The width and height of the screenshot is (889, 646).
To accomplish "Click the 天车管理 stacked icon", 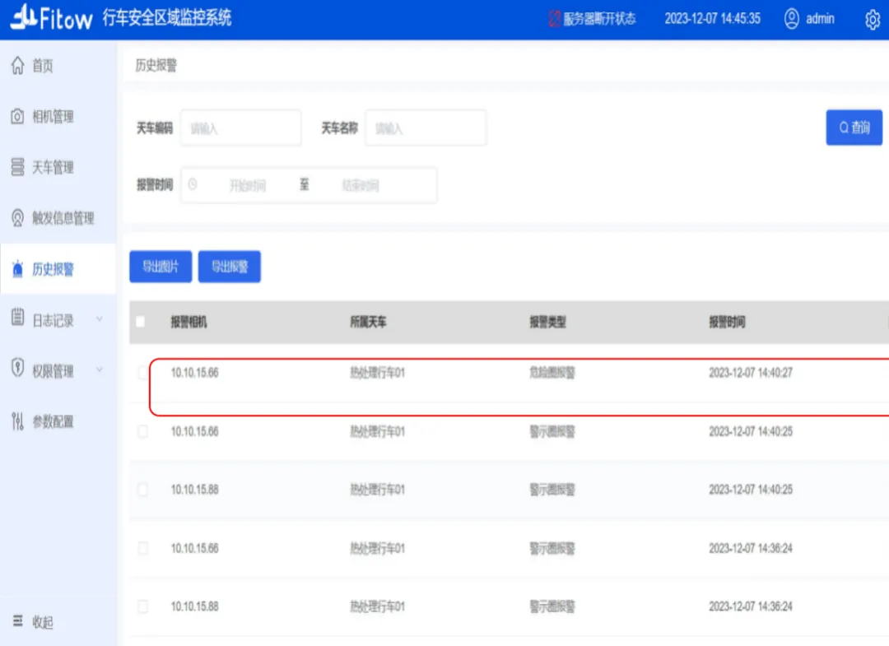I will pyautogui.click(x=17, y=168).
